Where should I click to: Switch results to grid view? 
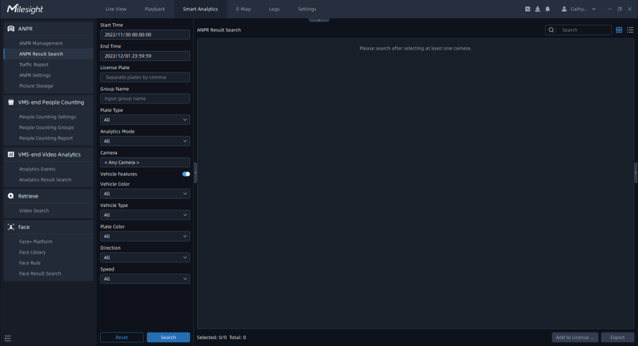pos(619,30)
